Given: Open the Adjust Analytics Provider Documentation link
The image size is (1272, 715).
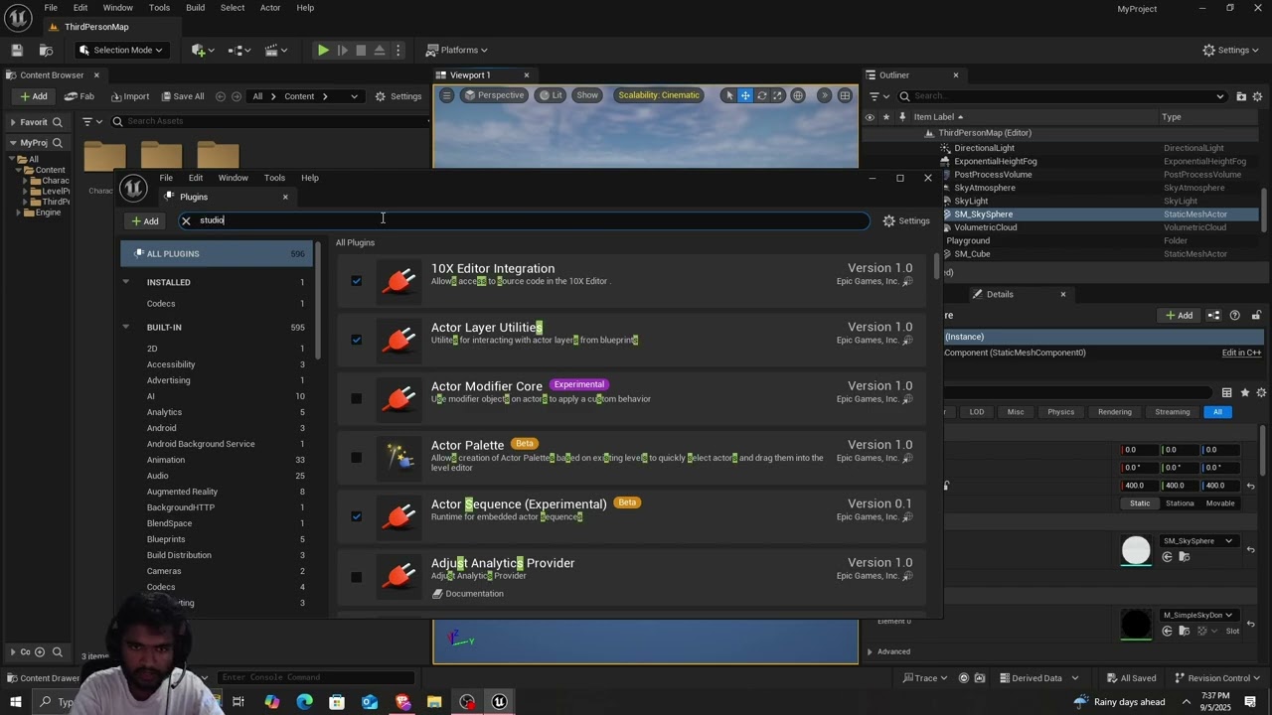Looking at the screenshot, I should click(468, 594).
